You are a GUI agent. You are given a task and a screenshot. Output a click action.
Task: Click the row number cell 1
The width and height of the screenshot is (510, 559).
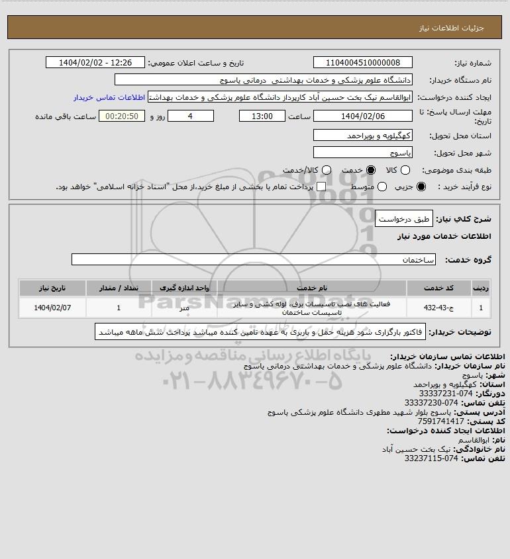[x=481, y=308]
